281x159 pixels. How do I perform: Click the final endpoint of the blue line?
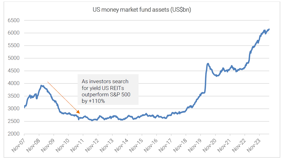click(269, 29)
